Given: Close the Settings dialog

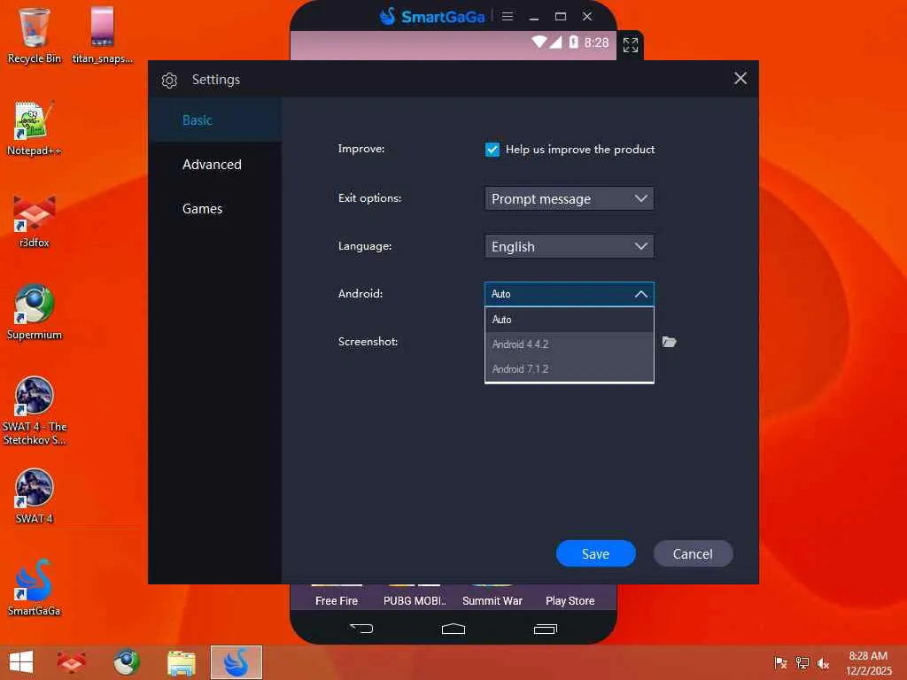Looking at the screenshot, I should click(x=740, y=79).
